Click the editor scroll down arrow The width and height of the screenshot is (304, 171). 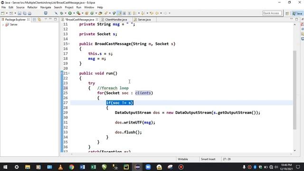(294, 151)
